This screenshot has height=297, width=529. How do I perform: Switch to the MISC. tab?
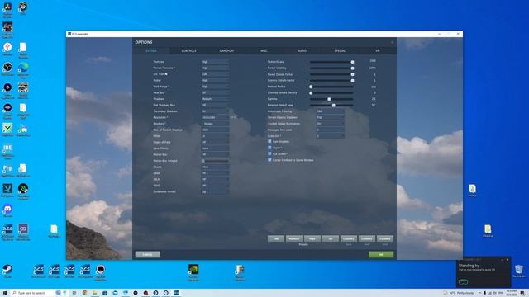[x=264, y=50]
